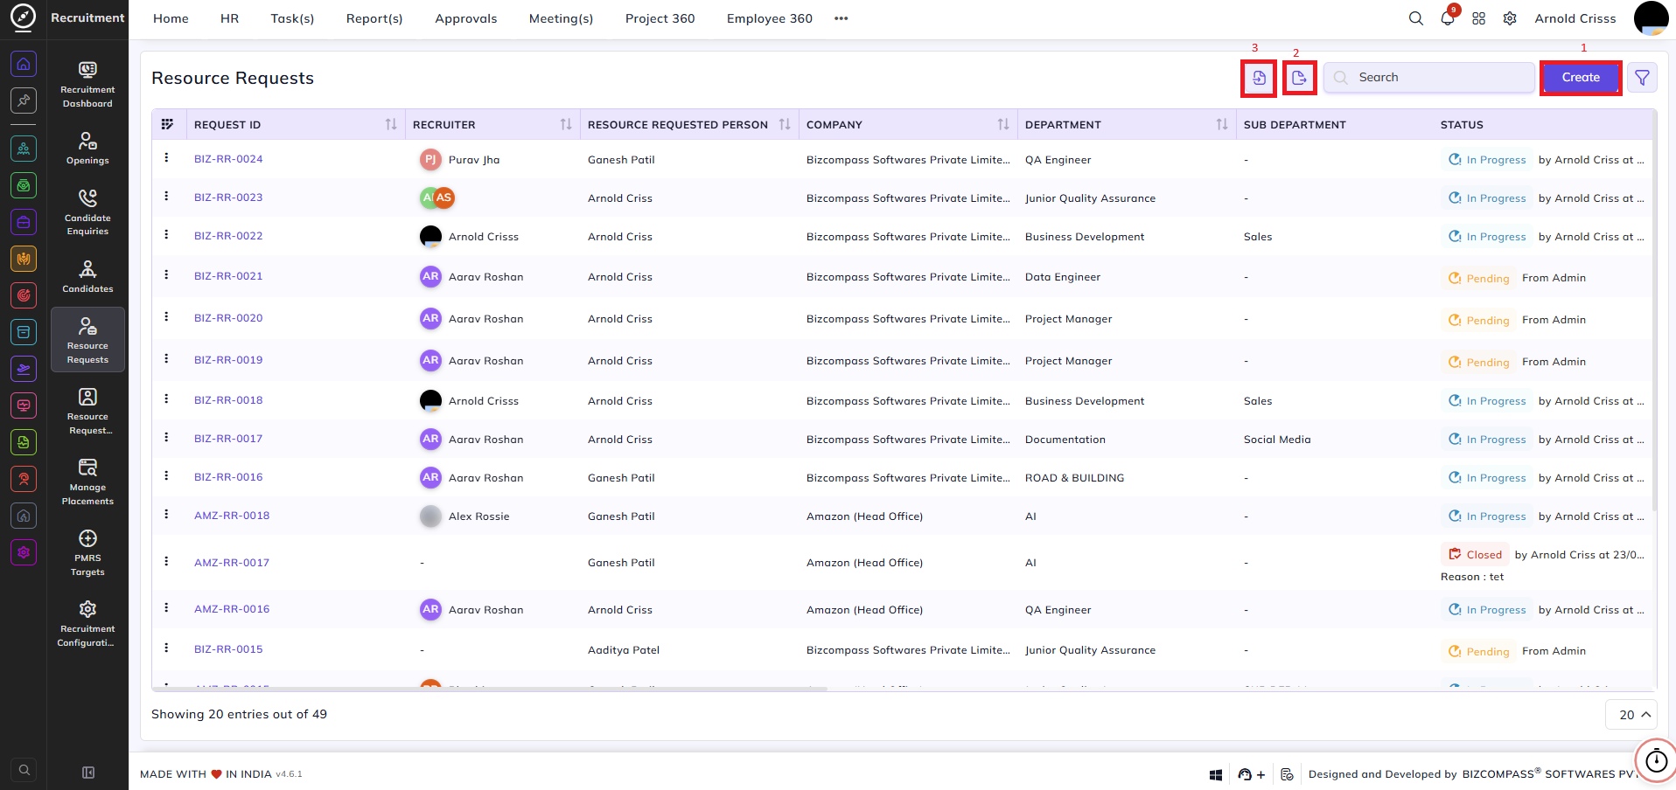Viewport: 1676px width, 790px height.
Task: Open the Resource Requests sidebar item
Action: pyautogui.click(x=87, y=340)
